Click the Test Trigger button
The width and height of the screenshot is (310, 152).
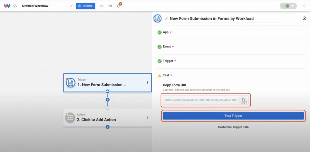click(x=233, y=116)
